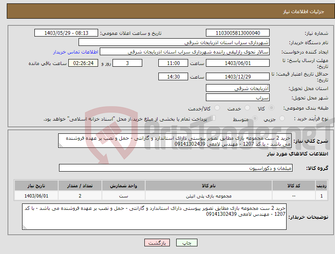Screen dimensions: 335x254
Task: Click the توضیحات خریدار notes textarea
Action: (154, 217)
